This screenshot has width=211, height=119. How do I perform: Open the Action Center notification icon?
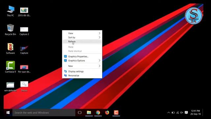186,112
